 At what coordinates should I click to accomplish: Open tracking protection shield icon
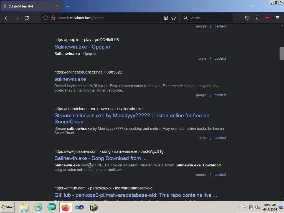45,18
